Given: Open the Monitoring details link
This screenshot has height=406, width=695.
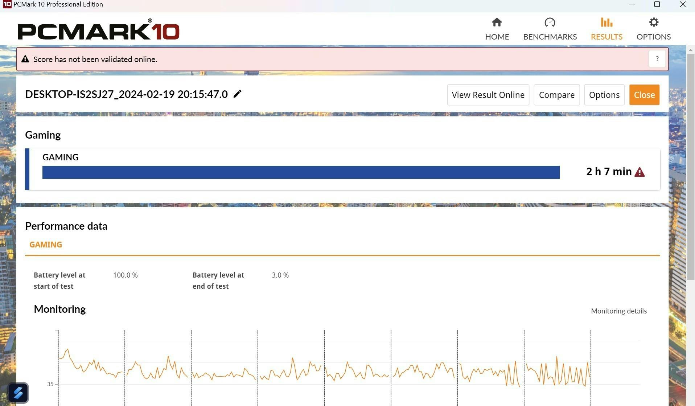Looking at the screenshot, I should pyautogui.click(x=618, y=311).
